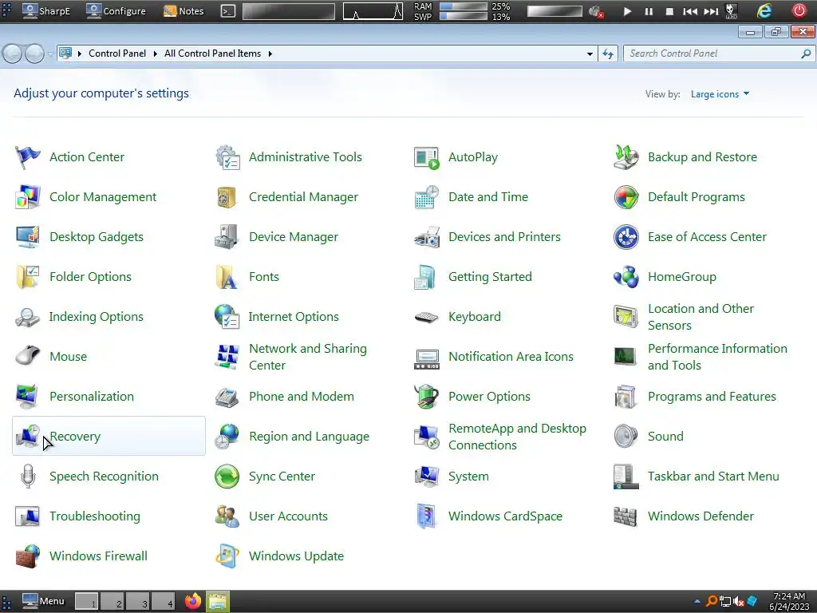The image size is (817, 613).
Task: Click the HomeGroup spheres icon
Action: 626,277
